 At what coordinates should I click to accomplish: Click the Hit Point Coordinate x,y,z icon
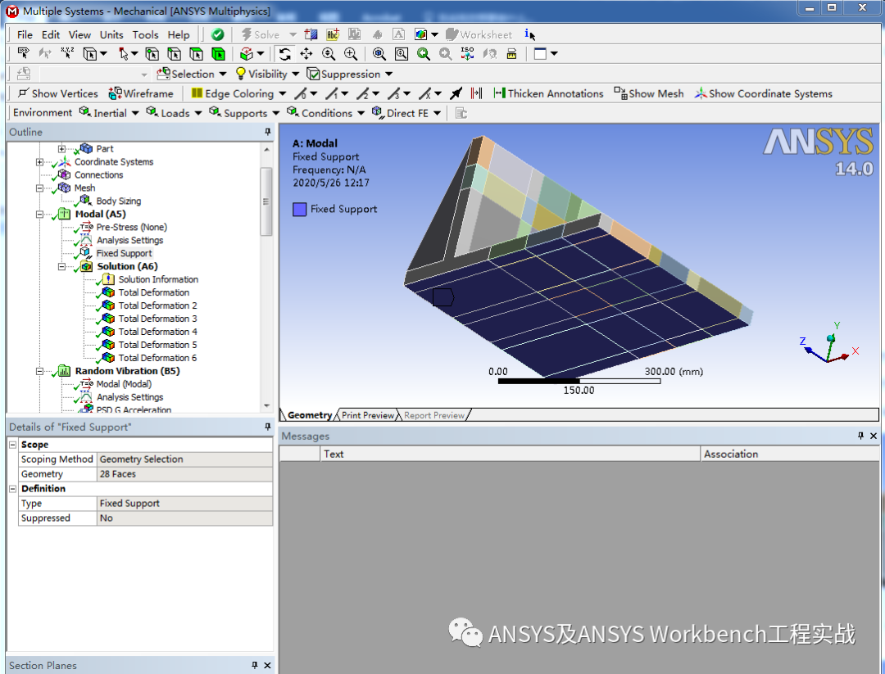click(67, 53)
